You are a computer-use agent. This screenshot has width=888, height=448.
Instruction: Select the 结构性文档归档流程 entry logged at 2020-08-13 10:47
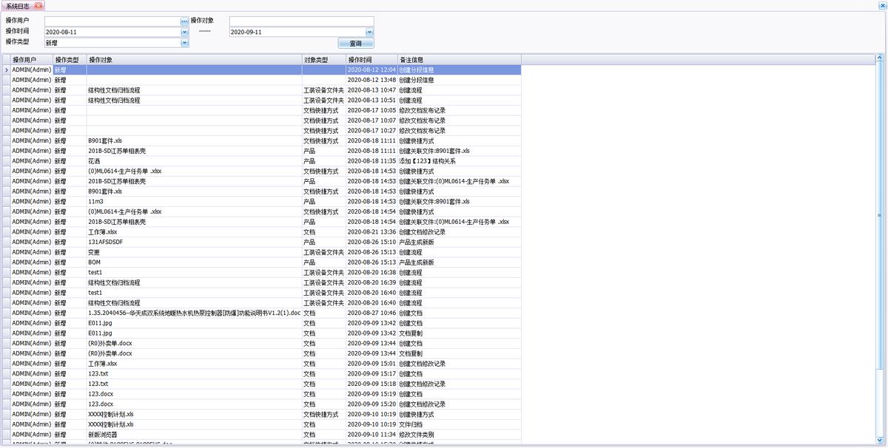point(194,90)
